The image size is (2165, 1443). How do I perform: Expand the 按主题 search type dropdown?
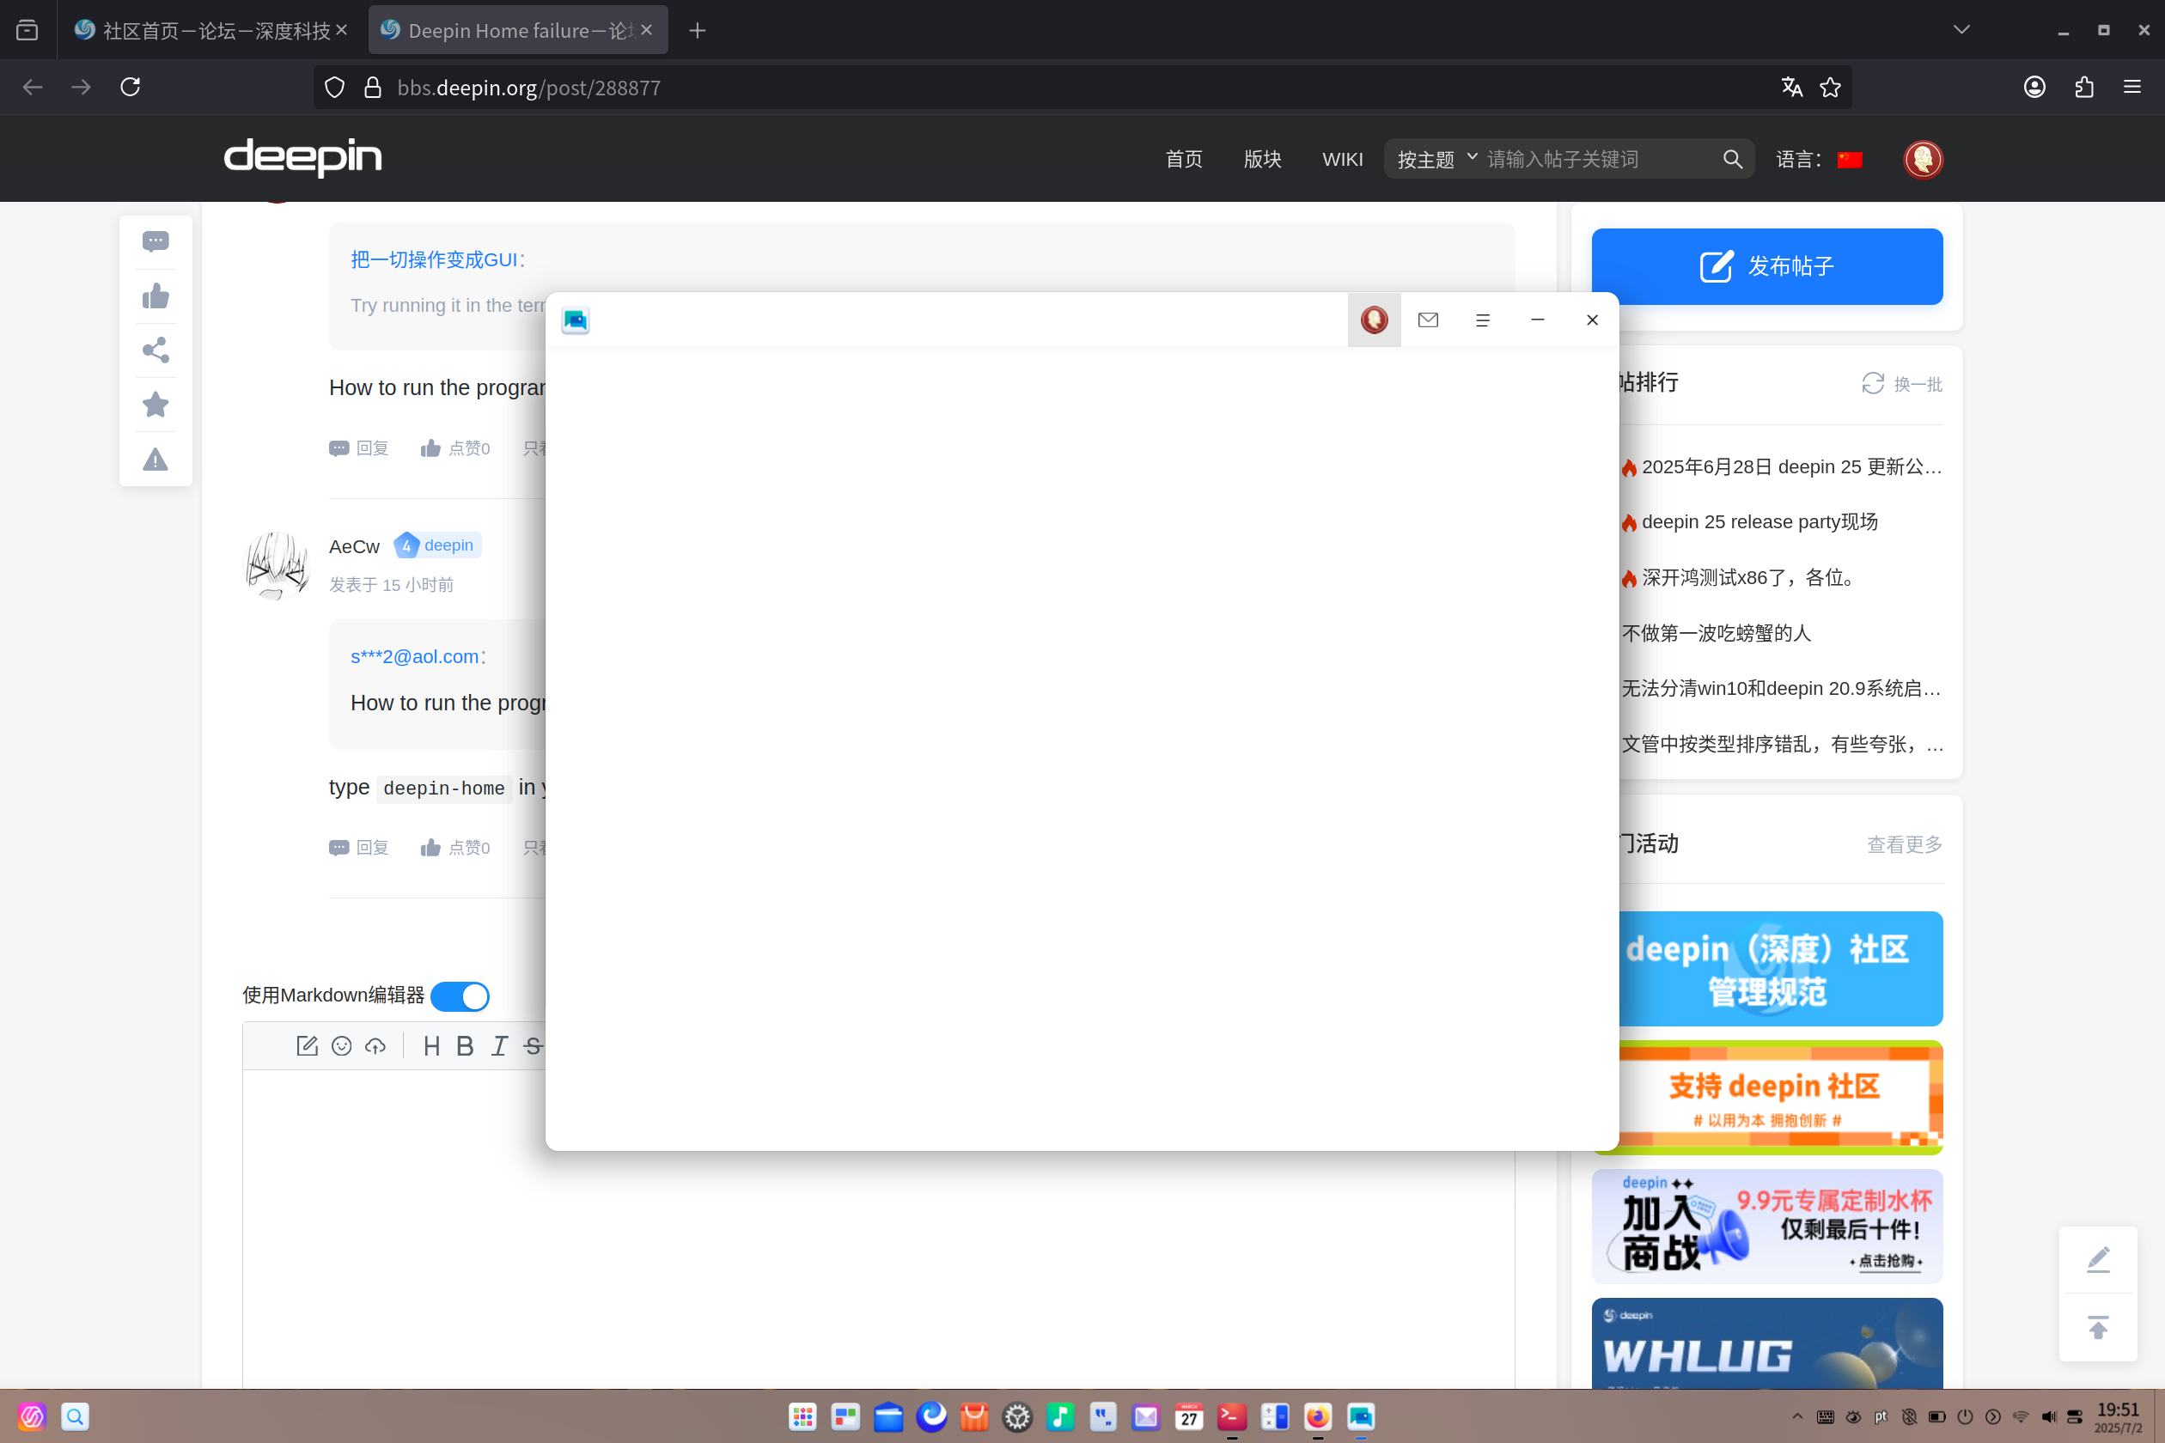(x=1436, y=159)
